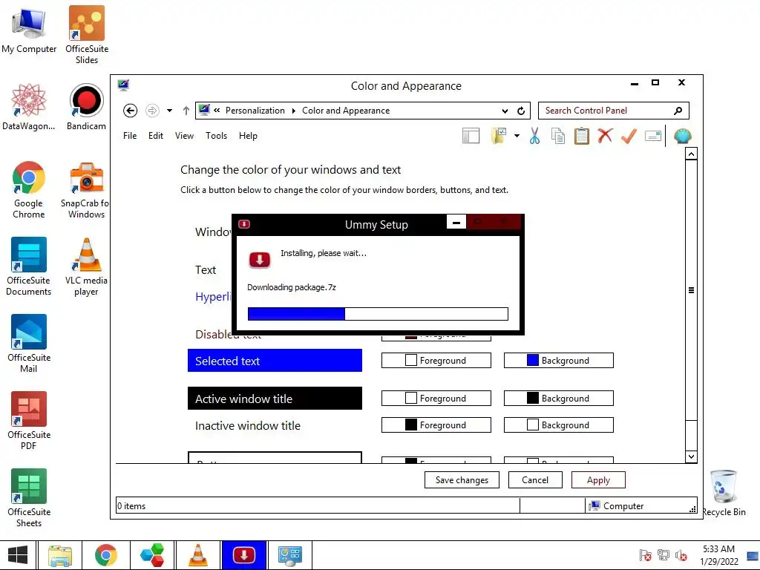Minimize the Ummy Setup dialog
The height and width of the screenshot is (570, 760).
[456, 223]
